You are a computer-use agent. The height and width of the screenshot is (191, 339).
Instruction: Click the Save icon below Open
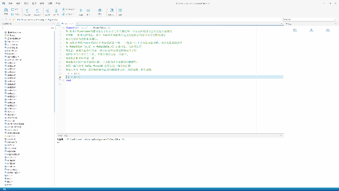[x=13, y=14]
